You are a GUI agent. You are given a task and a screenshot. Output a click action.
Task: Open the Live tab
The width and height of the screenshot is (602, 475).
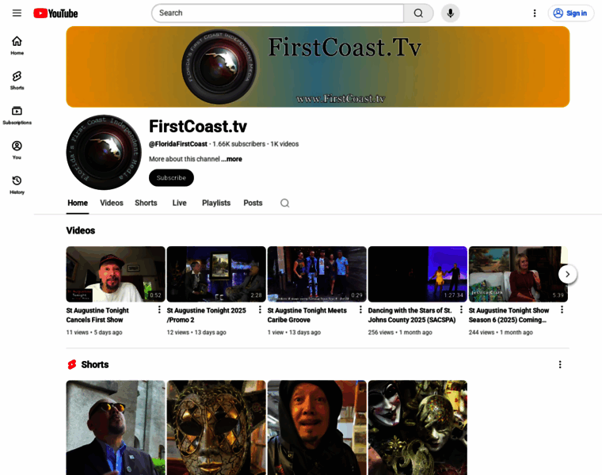tap(179, 203)
